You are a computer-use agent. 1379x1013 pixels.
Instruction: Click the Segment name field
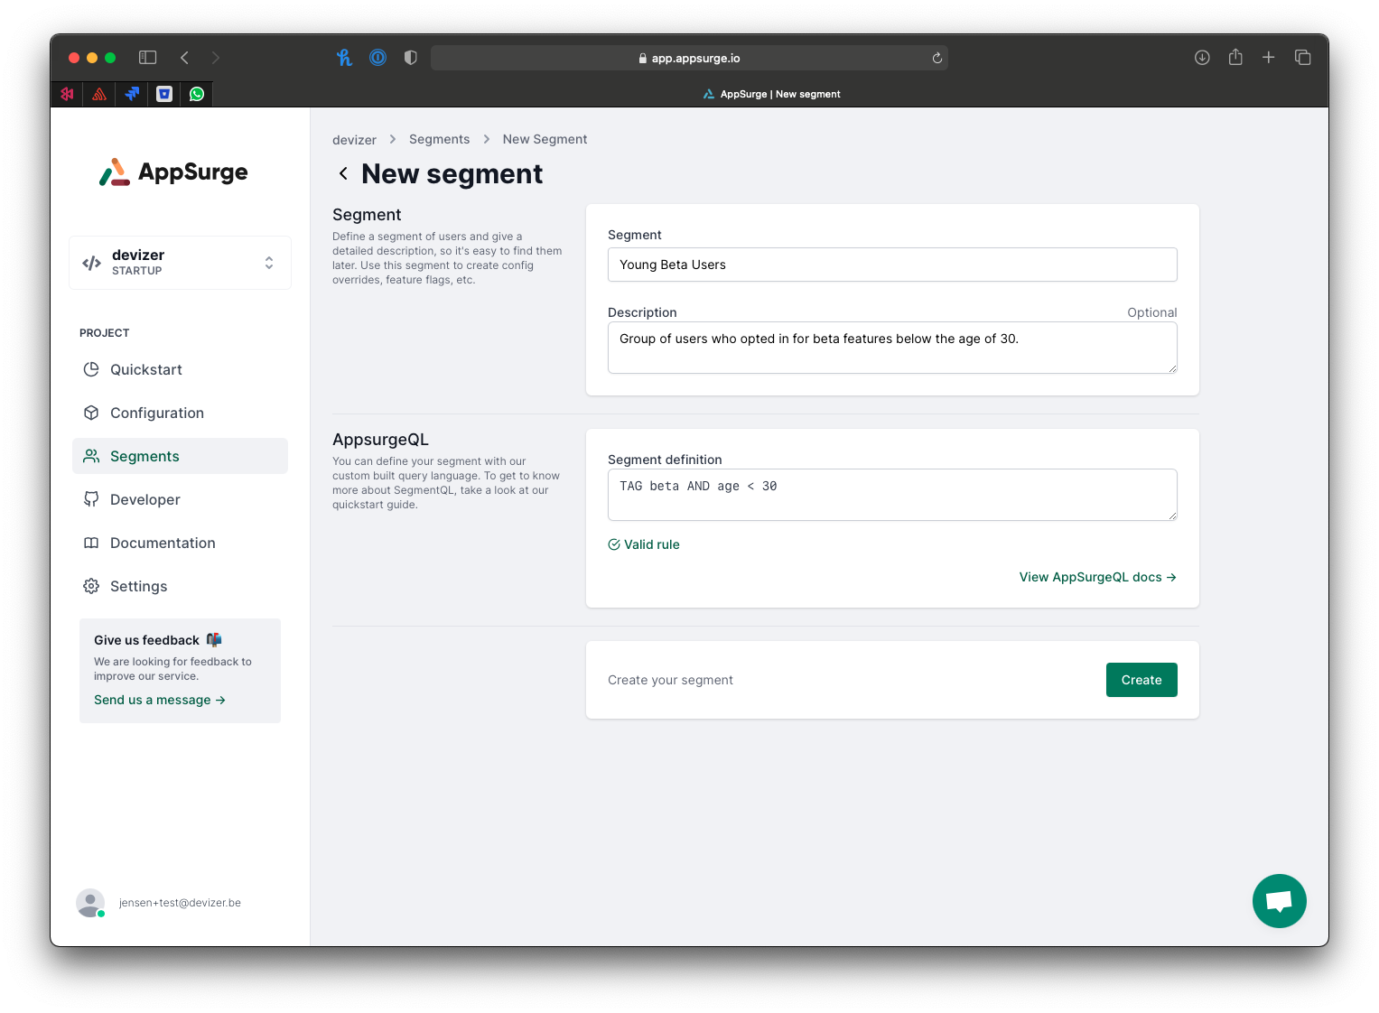pos(892,265)
